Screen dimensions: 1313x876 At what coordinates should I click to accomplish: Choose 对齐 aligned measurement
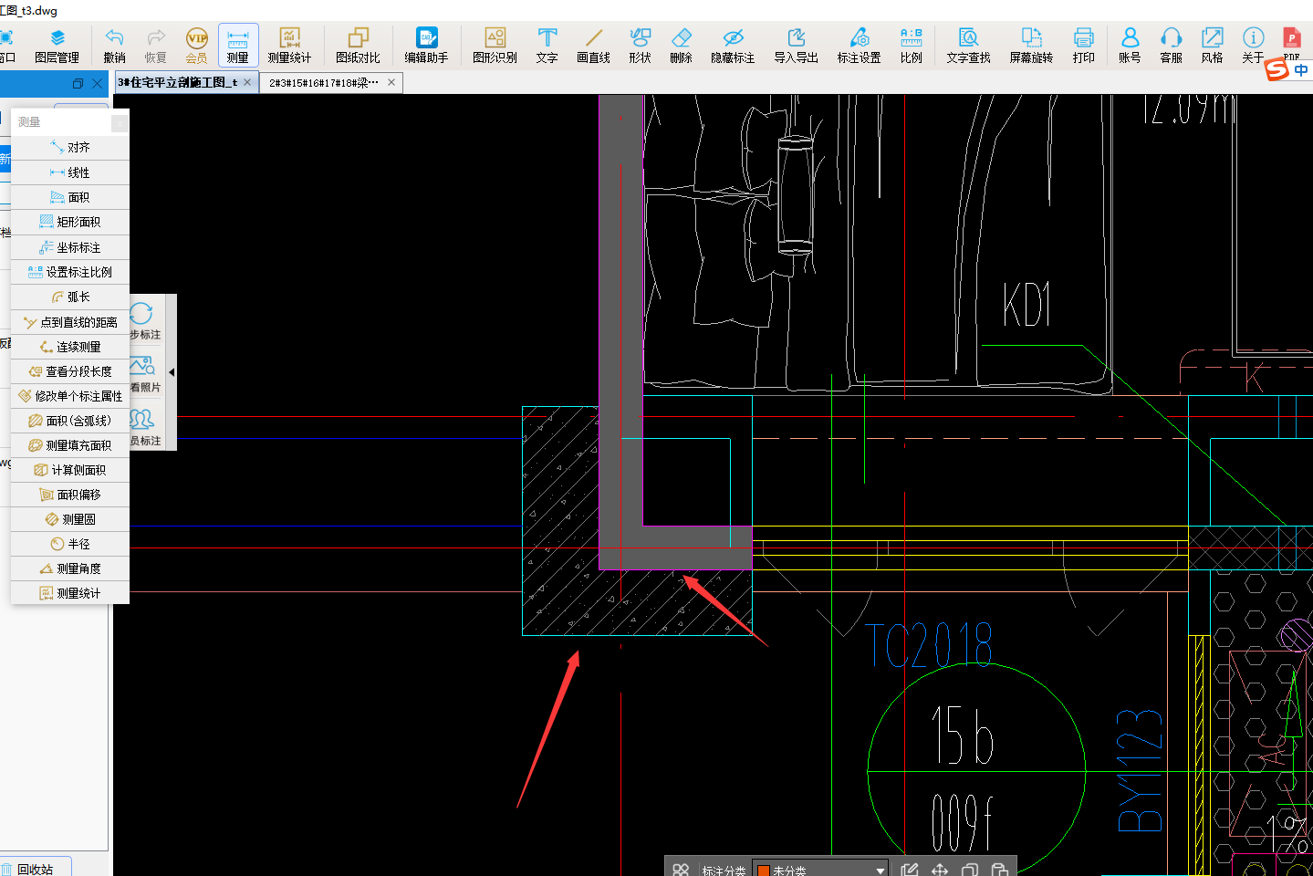pyautogui.click(x=70, y=147)
